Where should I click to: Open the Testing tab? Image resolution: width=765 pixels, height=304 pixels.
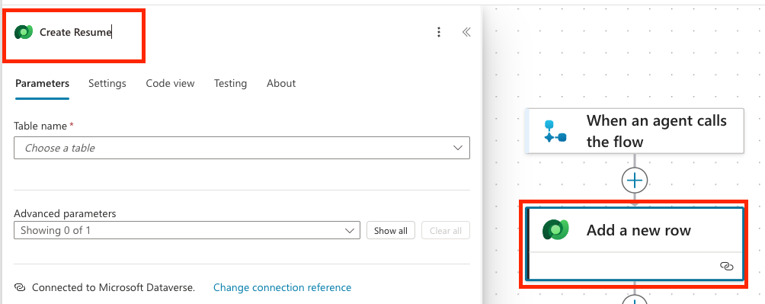(x=230, y=84)
